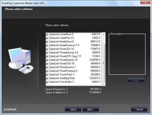Click the '596992 K' size value
The width and height of the screenshot is (152, 115).
pos(95,67)
